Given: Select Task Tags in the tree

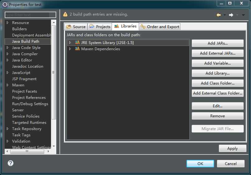Looking at the screenshot, I should [21, 135].
